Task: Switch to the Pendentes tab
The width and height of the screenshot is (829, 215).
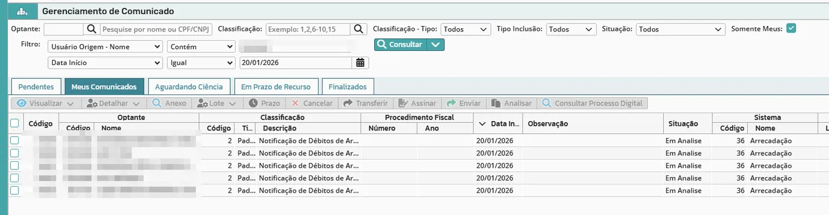Action: pos(36,86)
